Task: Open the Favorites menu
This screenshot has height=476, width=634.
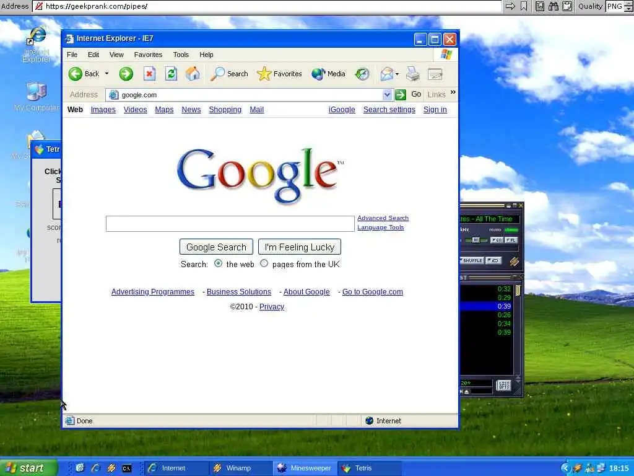Action: coord(148,55)
